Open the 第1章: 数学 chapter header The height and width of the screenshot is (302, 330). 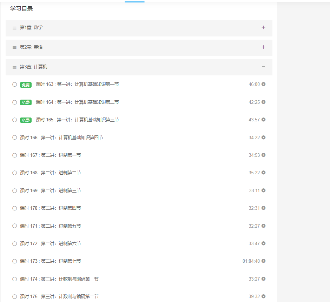pos(31,27)
